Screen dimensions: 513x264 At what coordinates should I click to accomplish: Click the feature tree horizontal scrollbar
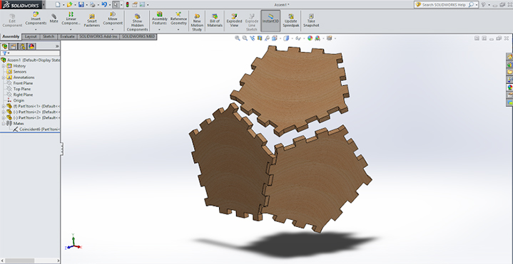30,260
